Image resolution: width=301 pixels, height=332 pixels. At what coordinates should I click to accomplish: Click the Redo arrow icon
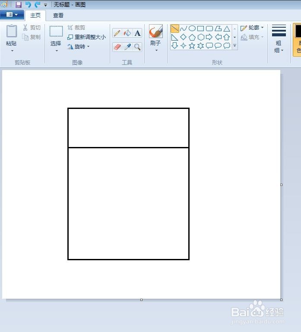click(37, 4)
